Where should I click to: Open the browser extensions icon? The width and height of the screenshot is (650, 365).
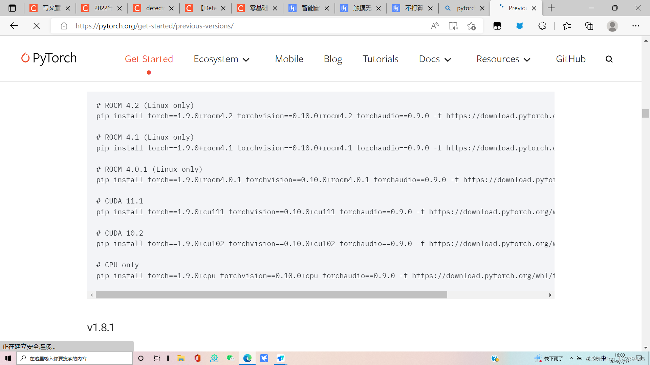pos(542,26)
